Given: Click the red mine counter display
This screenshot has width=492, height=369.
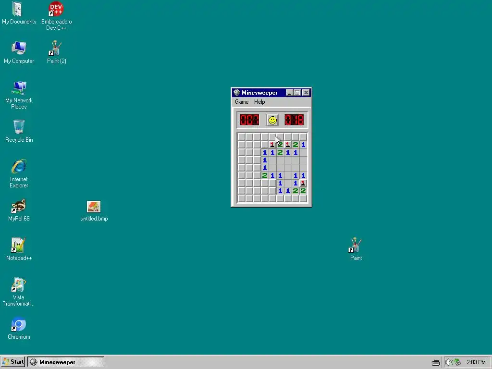Looking at the screenshot, I should click(249, 120).
